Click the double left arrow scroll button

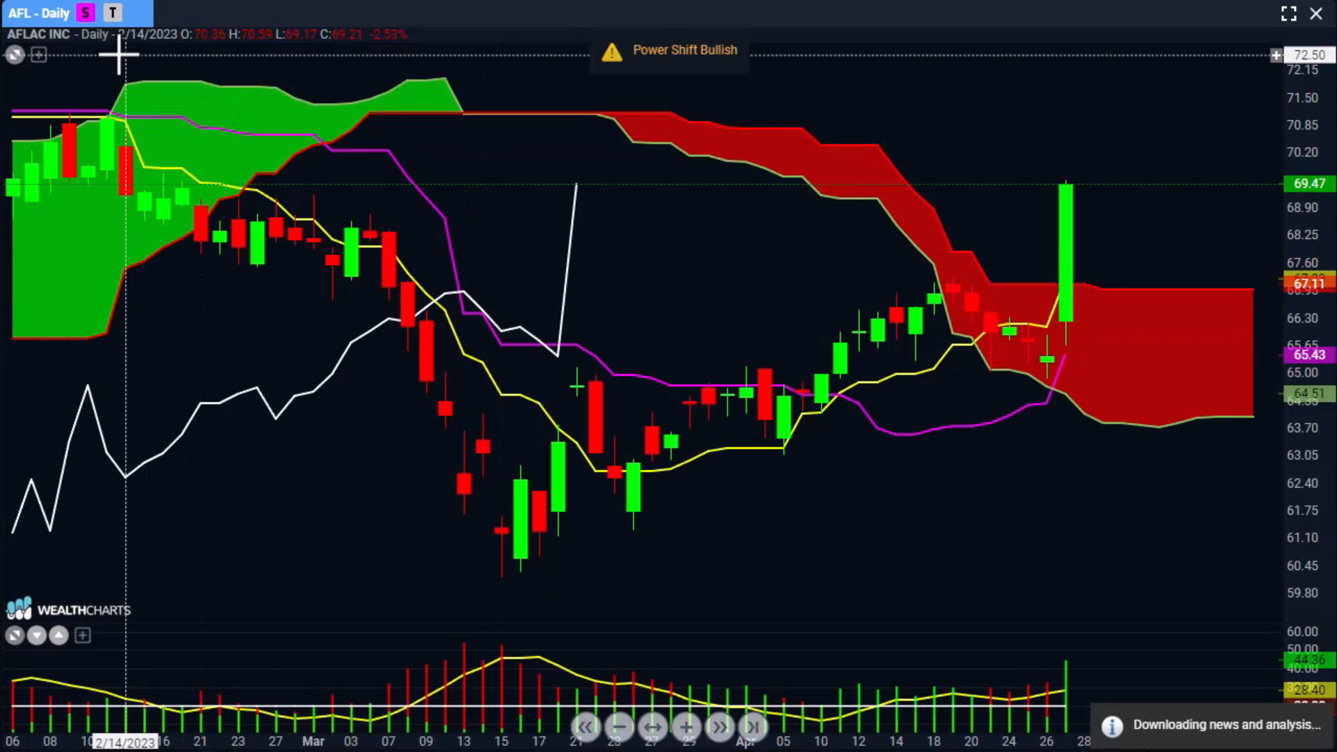(586, 728)
